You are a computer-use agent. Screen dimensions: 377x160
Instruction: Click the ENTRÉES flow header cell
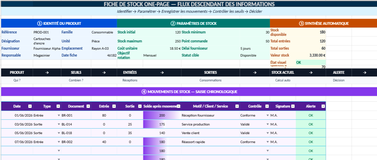[x=130, y=72]
